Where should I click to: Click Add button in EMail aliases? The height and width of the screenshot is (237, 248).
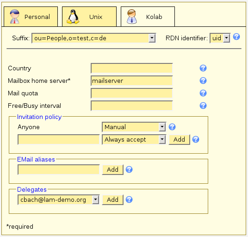tap(112, 169)
